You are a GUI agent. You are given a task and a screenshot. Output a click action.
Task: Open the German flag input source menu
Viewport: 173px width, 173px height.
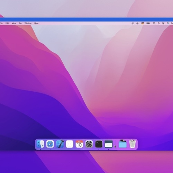(143, 23)
